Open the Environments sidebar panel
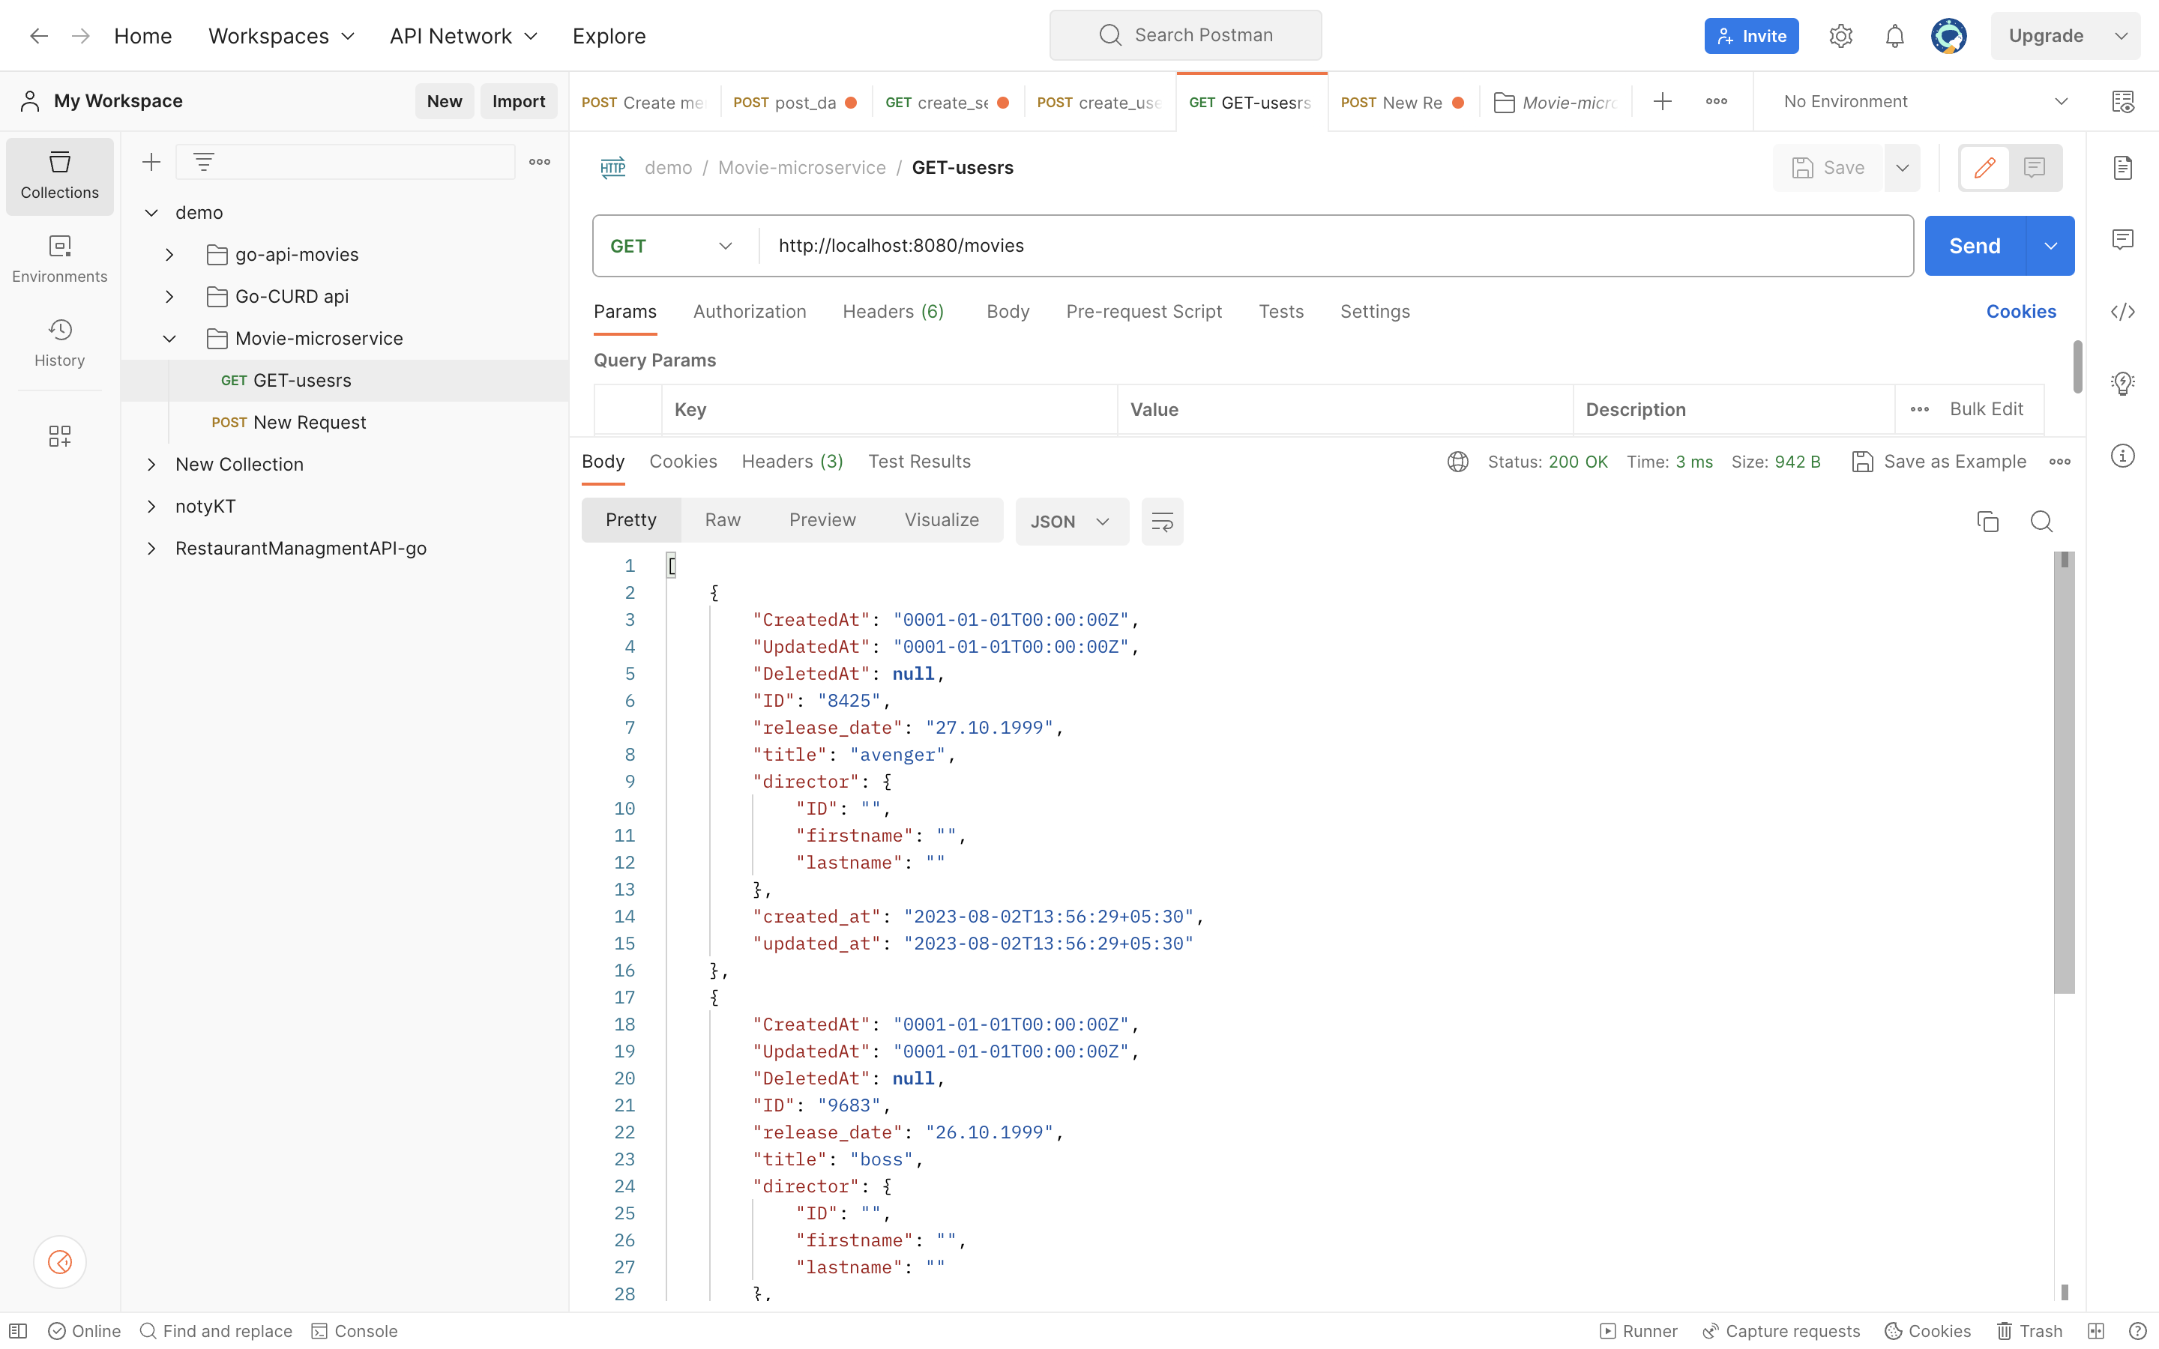2159x1349 pixels. [x=60, y=259]
